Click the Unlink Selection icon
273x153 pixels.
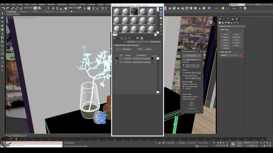click(17, 8)
